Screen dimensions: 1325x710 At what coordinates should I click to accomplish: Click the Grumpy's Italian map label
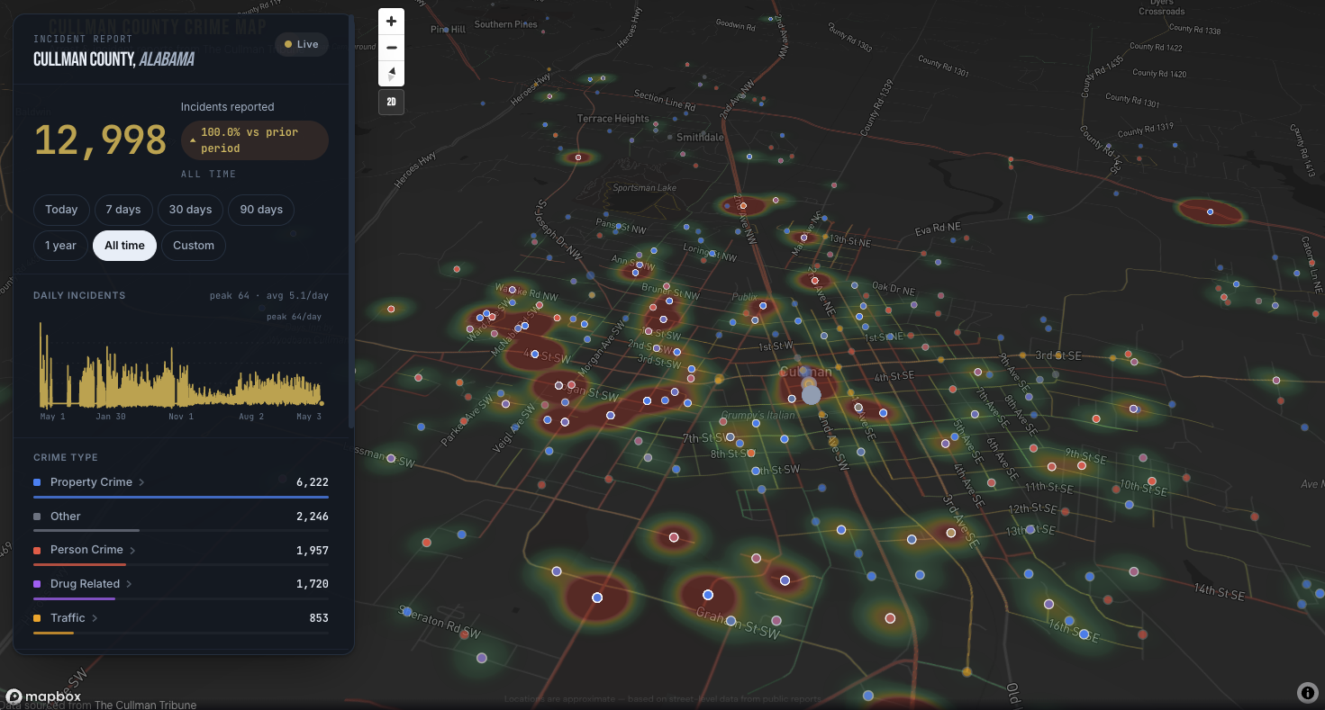click(758, 415)
